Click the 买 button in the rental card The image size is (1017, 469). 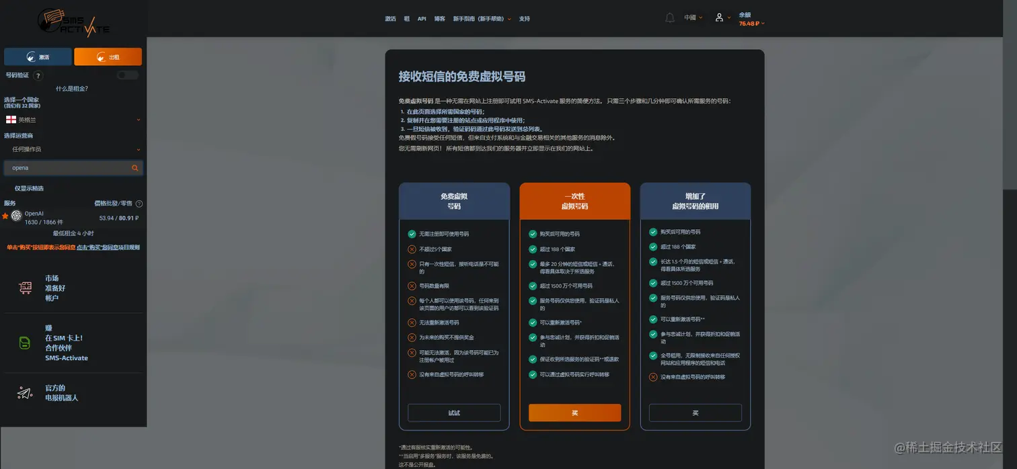695,413
